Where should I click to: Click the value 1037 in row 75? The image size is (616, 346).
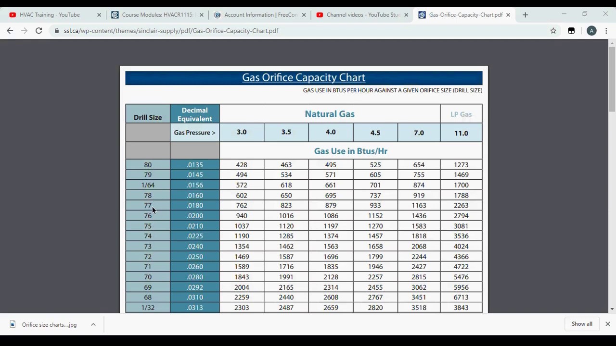pyautogui.click(x=242, y=226)
